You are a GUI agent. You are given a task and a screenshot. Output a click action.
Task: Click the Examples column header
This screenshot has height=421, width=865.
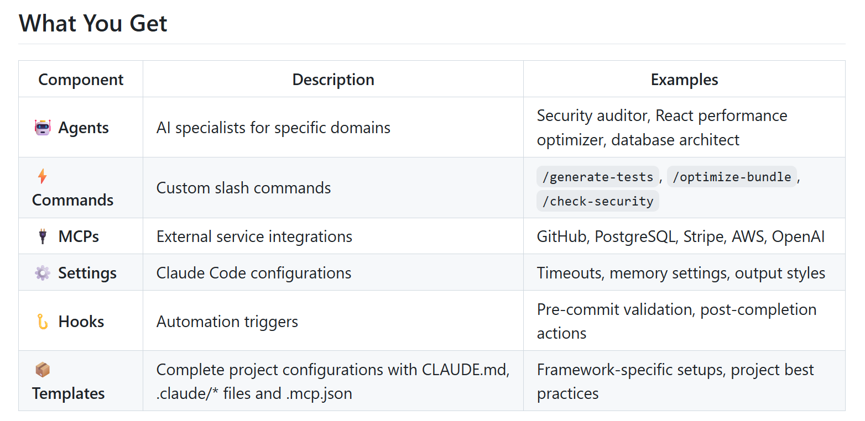[684, 80]
